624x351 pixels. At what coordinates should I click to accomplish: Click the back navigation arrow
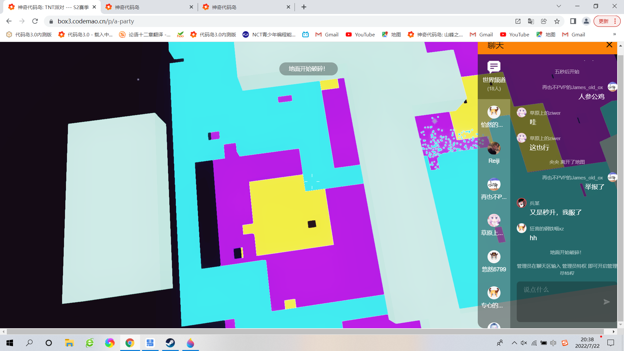[9, 21]
